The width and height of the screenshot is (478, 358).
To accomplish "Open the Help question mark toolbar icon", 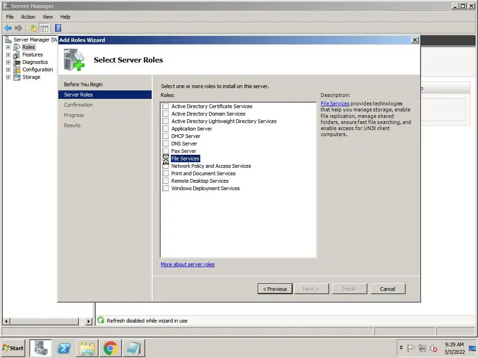I will coord(58,28).
